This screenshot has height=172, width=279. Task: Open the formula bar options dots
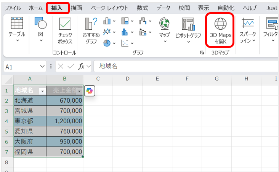pos(51,66)
